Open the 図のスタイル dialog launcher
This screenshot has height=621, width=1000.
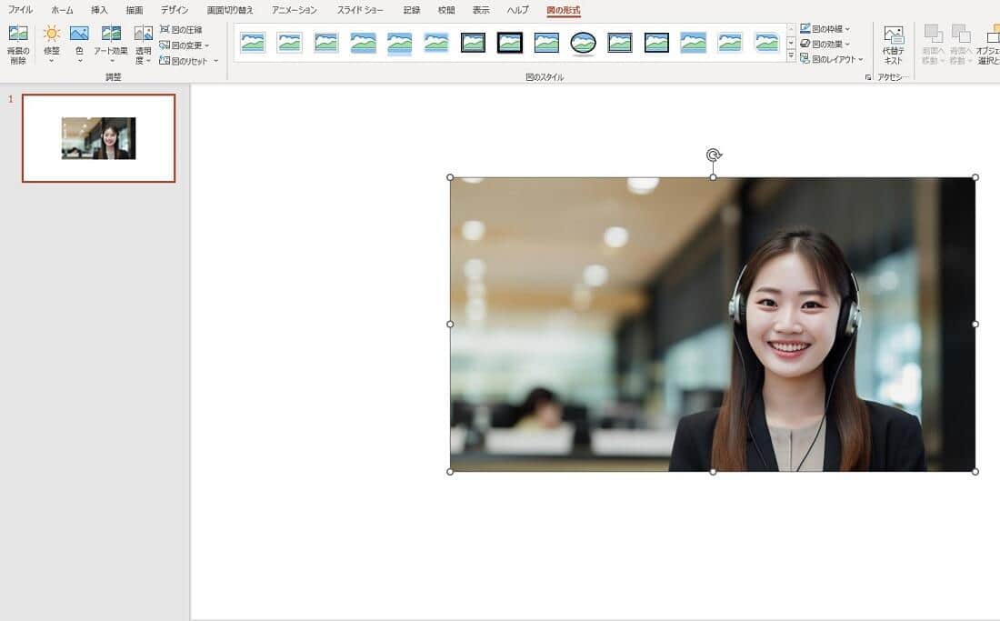click(x=867, y=76)
